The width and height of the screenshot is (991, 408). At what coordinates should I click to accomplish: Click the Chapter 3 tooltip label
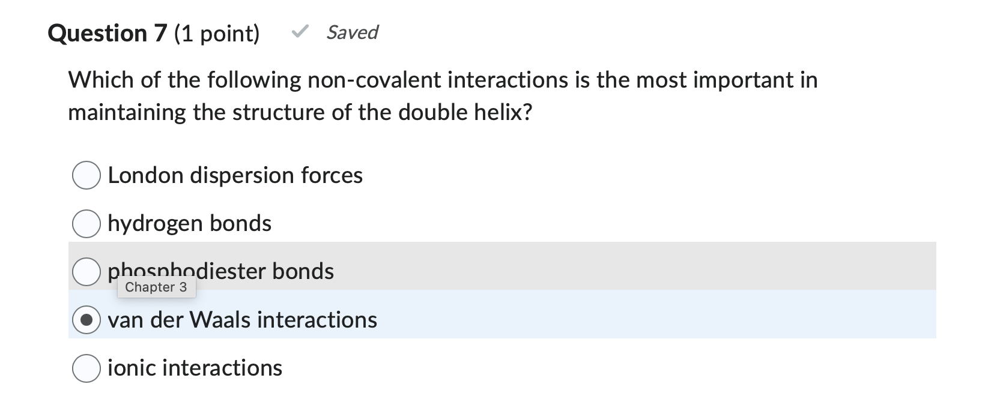point(157,287)
